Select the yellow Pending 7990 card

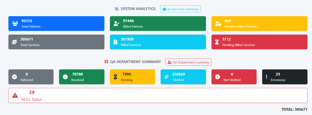tap(133, 77)
